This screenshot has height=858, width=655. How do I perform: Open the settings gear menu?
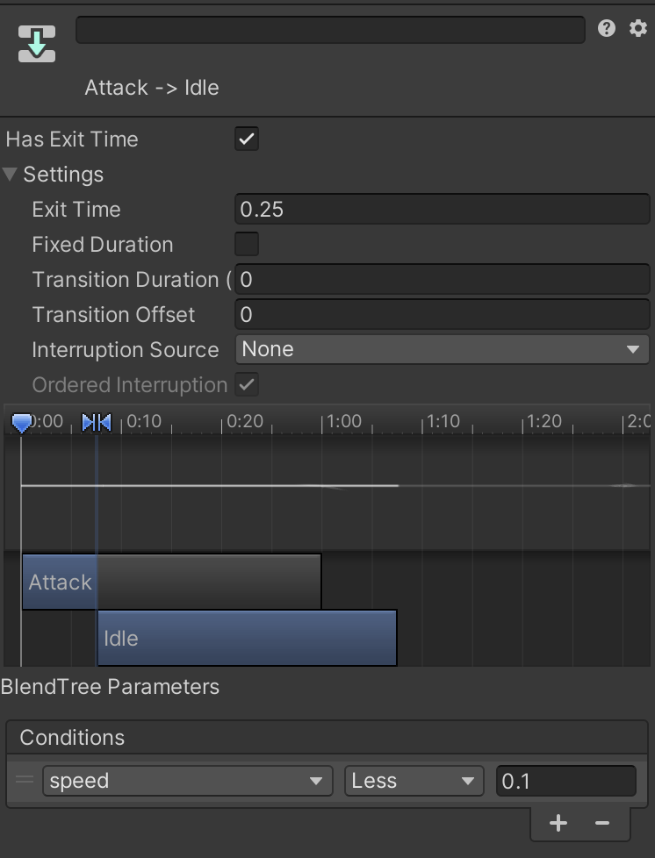pos(638,28)
